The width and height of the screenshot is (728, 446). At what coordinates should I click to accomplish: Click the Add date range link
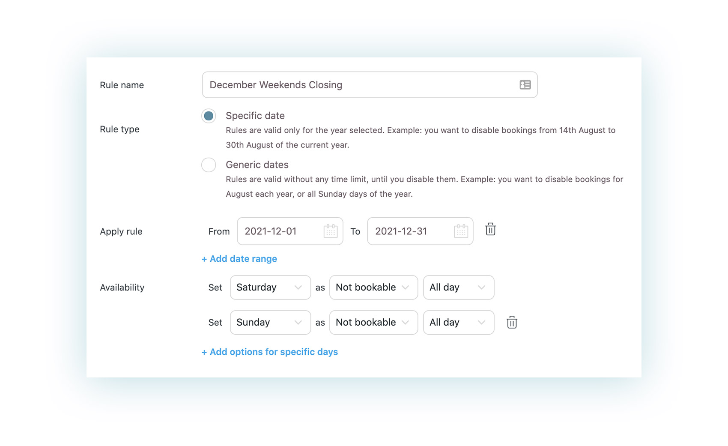239,259
